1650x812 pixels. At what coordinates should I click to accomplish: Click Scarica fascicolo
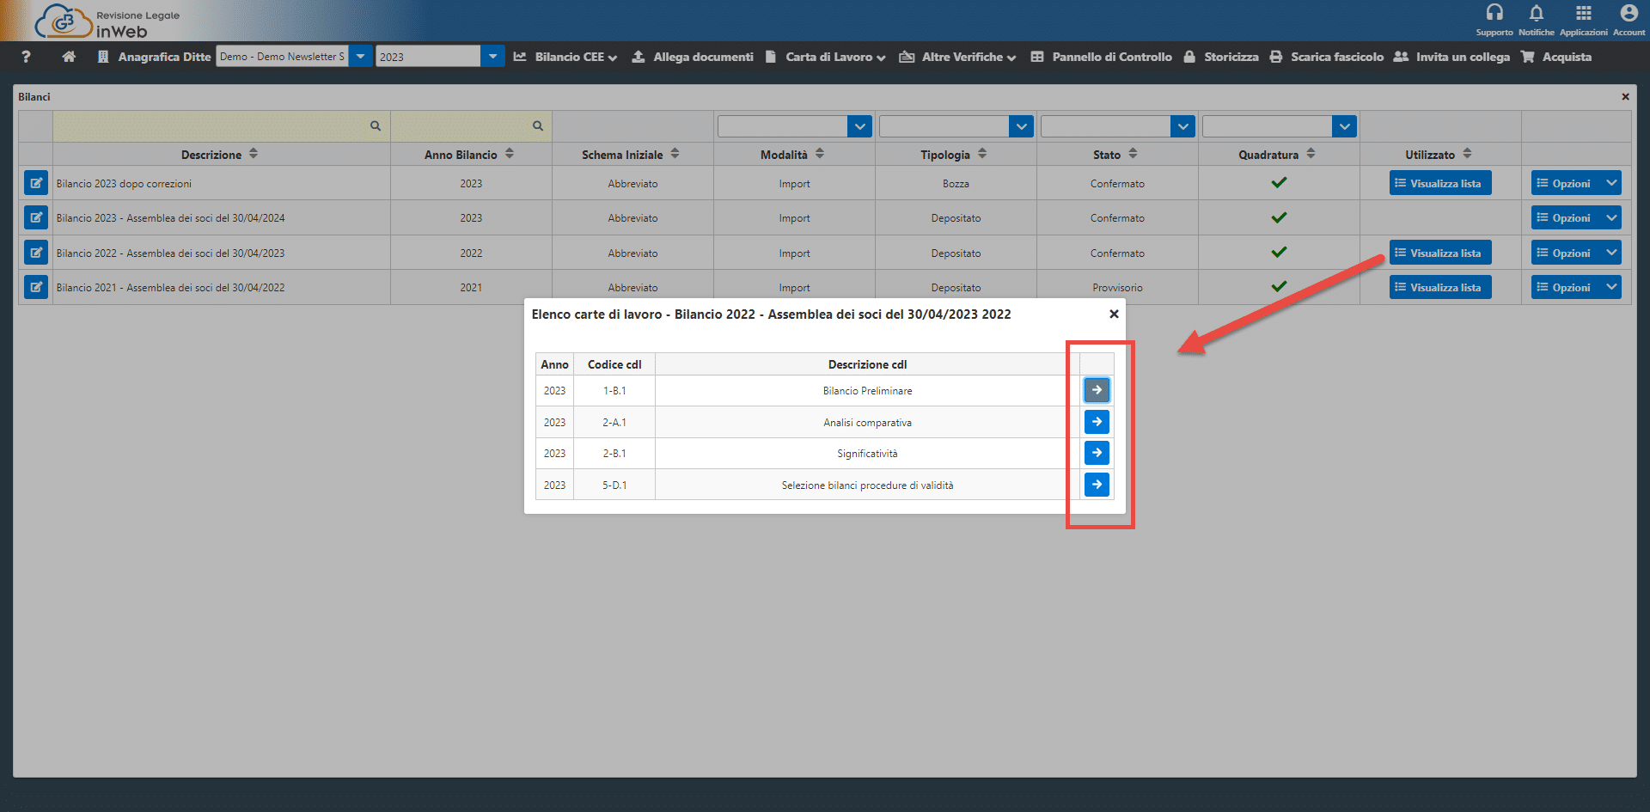coord(1327,57)
